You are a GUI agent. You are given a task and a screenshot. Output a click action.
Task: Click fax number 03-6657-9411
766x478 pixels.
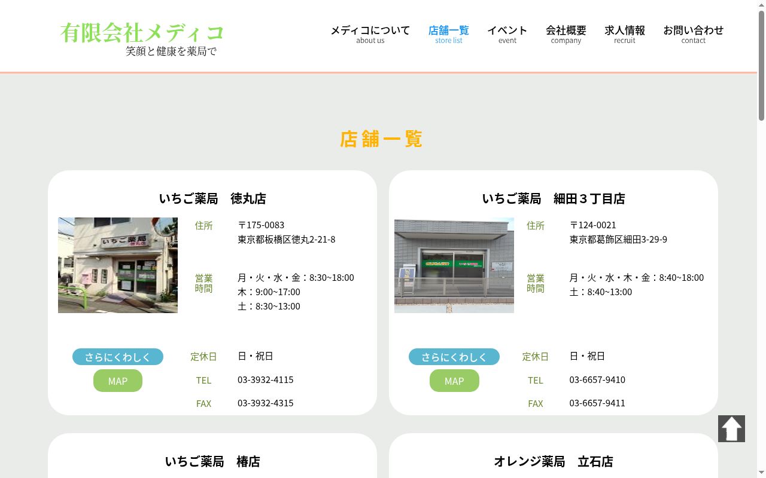[597, 403]
